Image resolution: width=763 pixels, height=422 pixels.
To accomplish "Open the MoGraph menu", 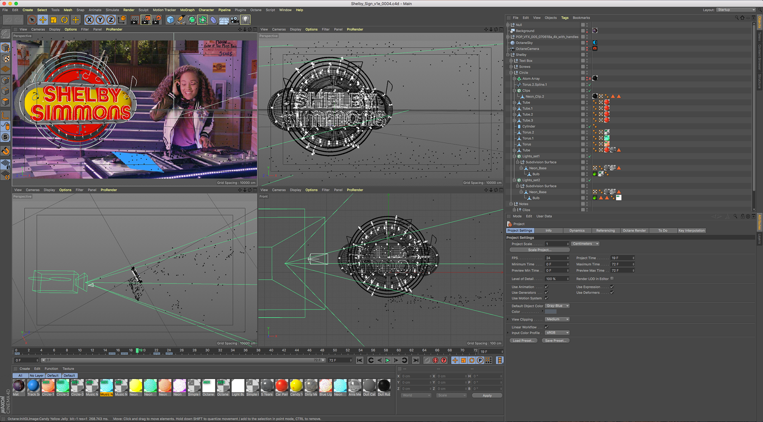I will (187, 10).
